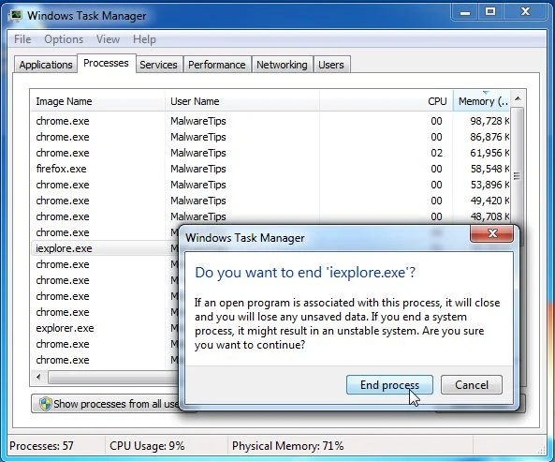Click MalwareTips user name in firefox.exe row
The width and height of the screenshot is (555, 462).
pos(198,169)
